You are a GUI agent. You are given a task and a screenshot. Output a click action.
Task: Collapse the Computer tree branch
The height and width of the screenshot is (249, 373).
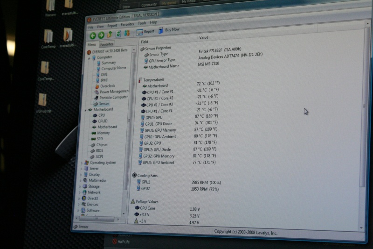pos(89,58)
